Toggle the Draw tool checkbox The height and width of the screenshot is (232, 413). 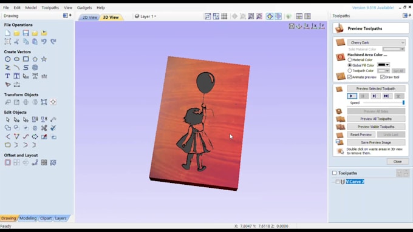coord(383,77)
